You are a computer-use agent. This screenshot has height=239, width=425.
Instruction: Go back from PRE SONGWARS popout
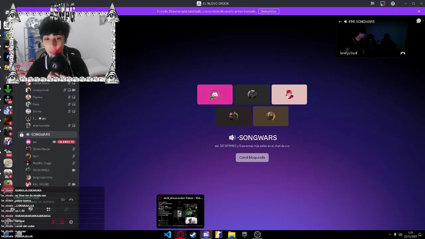[x=340, y=22]
